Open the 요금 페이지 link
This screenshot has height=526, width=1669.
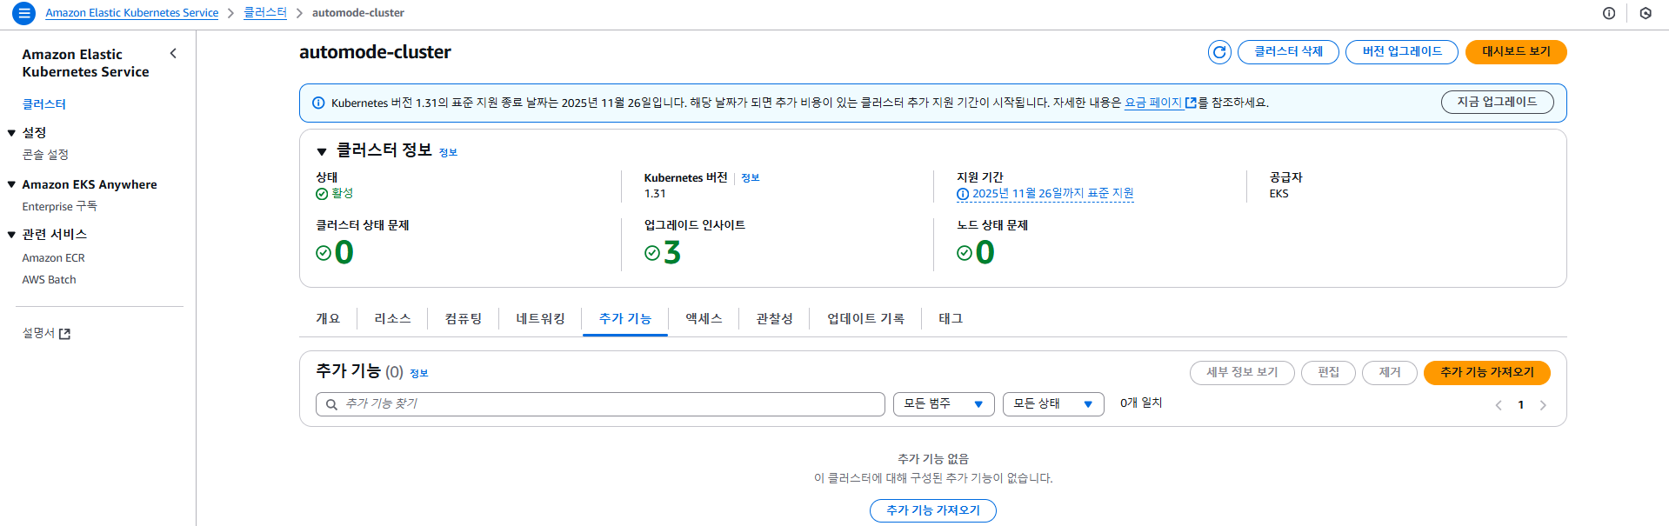tap(1160, 103)
